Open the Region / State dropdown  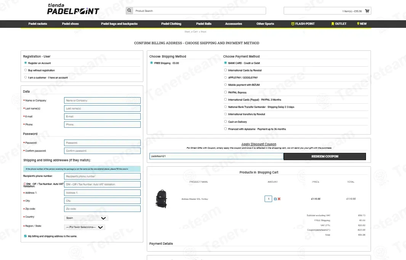click(84, 227)
